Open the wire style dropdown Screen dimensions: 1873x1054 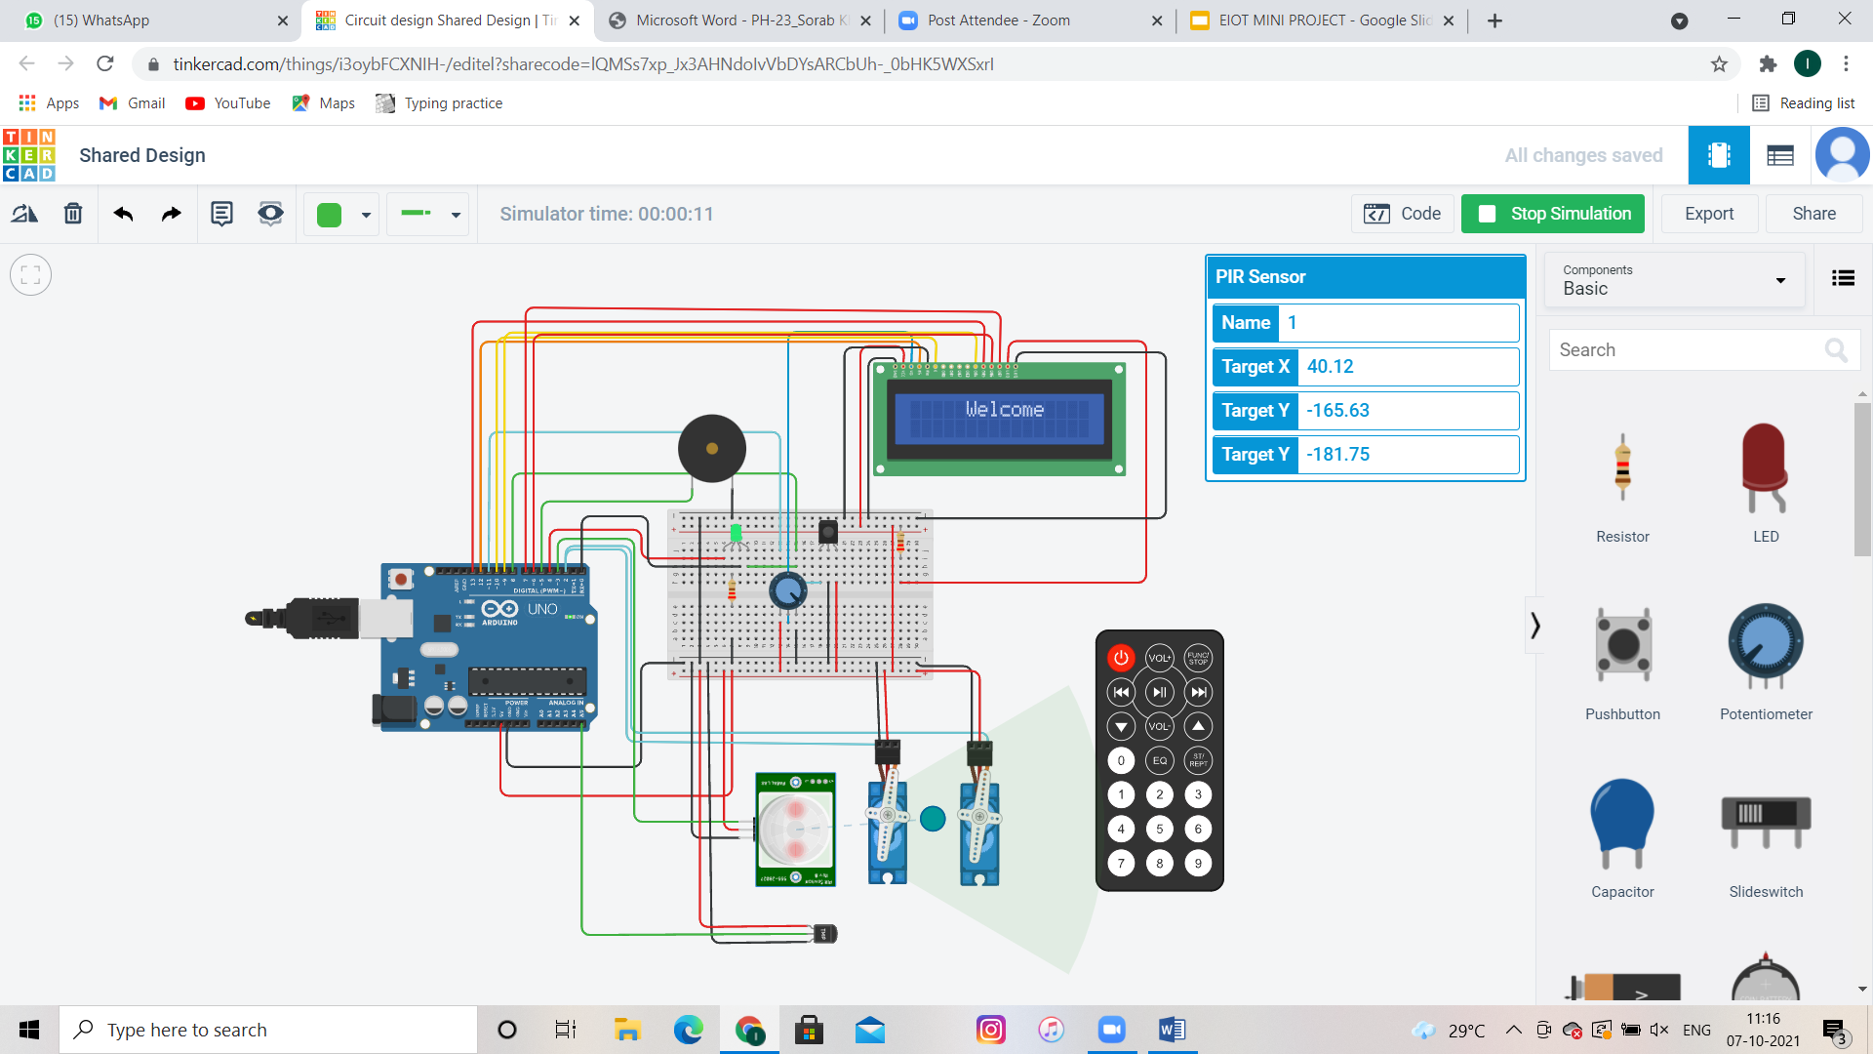[455, 214]
